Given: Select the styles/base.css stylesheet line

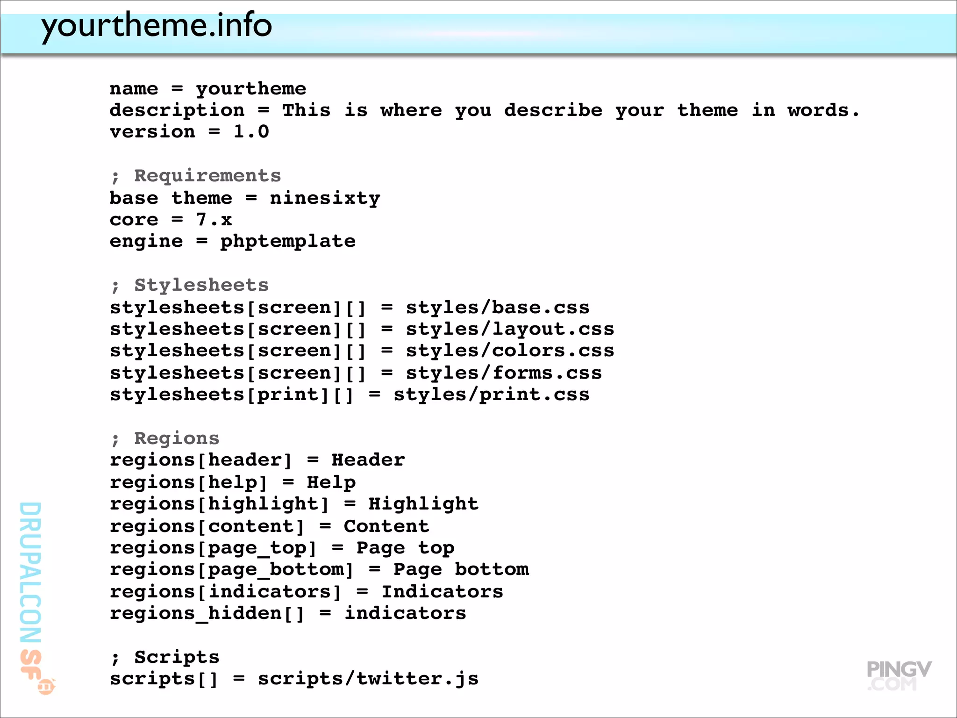Looking at the screenshot, I should pyautogui.click(x=350, y=308).
